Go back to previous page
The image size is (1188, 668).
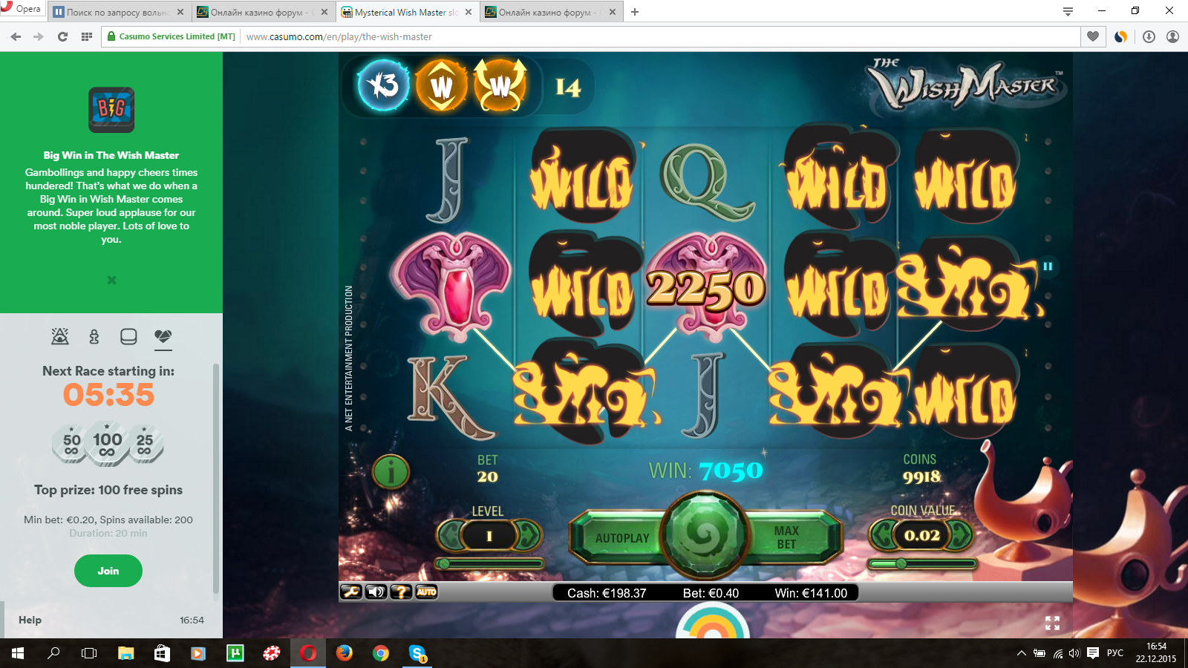click(x=16, y=36)
